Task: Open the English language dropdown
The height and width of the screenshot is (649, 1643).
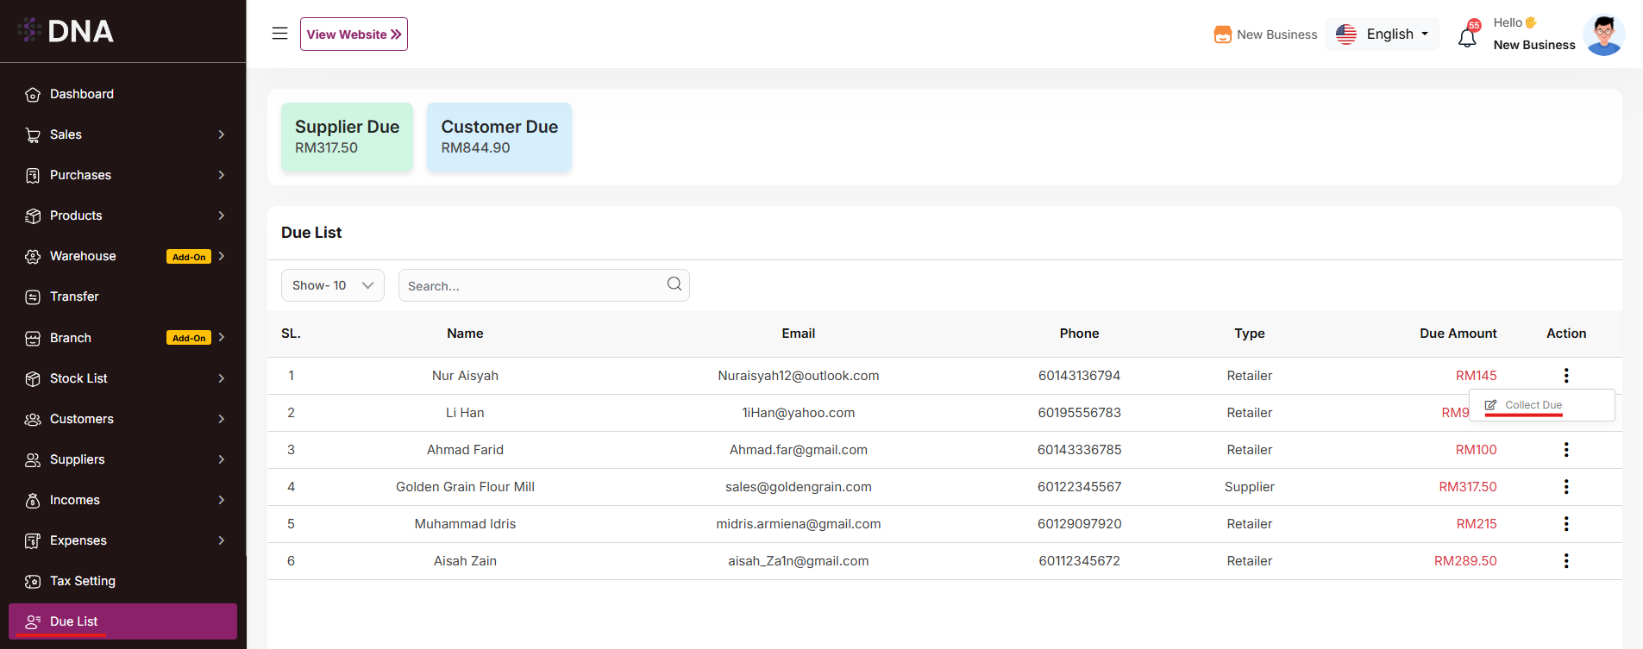Action: pos(1383,34)
